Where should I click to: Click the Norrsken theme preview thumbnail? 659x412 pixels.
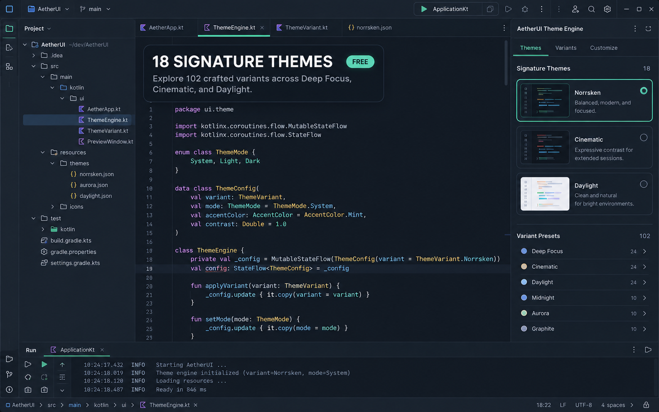tap(545, 100)
